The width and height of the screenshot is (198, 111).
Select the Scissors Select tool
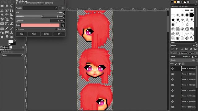pyautogui.click(x=2, y=10)
